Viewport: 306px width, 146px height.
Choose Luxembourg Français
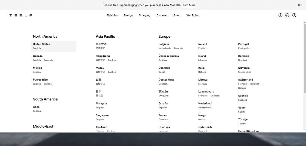pos(203,96)
